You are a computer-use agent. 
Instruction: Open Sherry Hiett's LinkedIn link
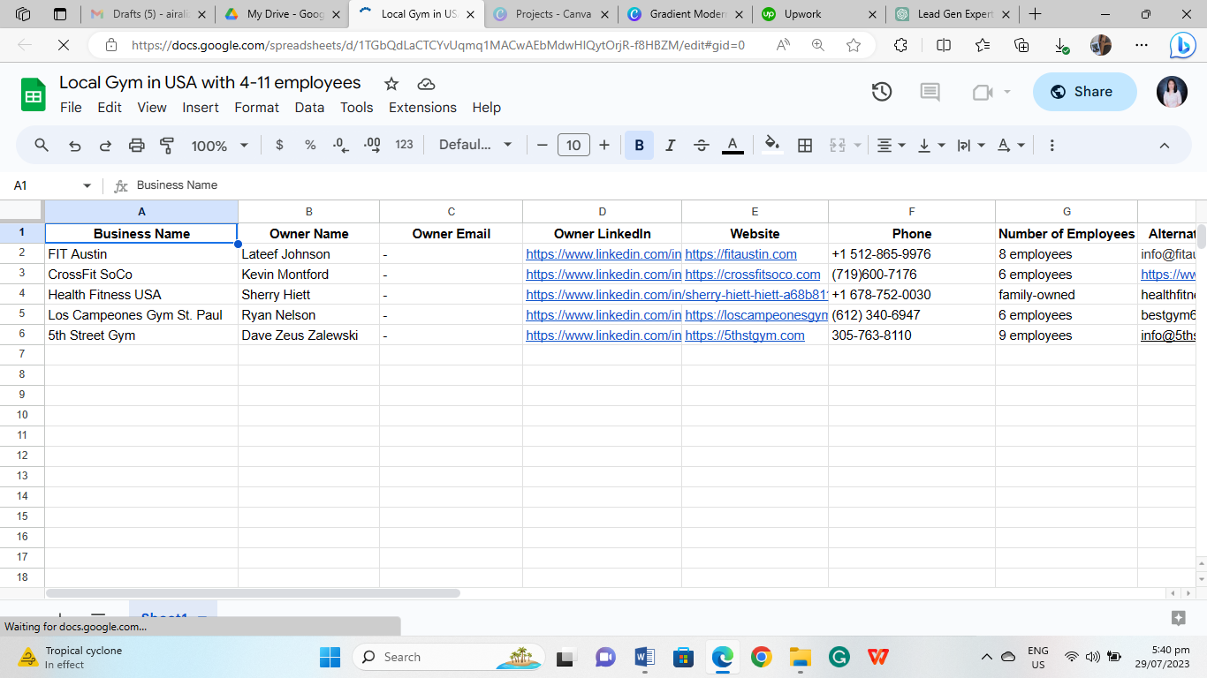tap(677, 295)
